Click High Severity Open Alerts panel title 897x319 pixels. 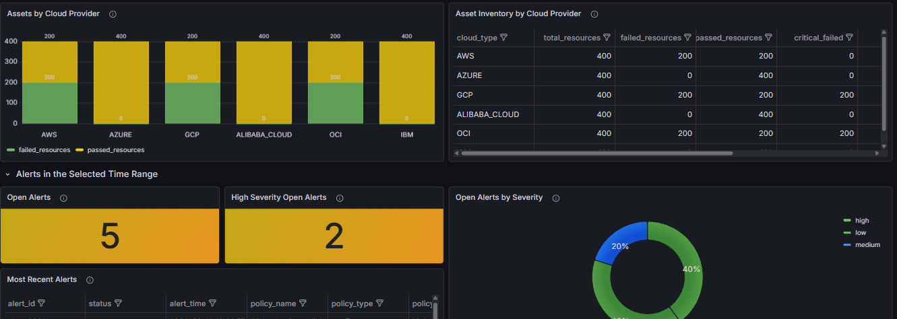tap(279, 198)
